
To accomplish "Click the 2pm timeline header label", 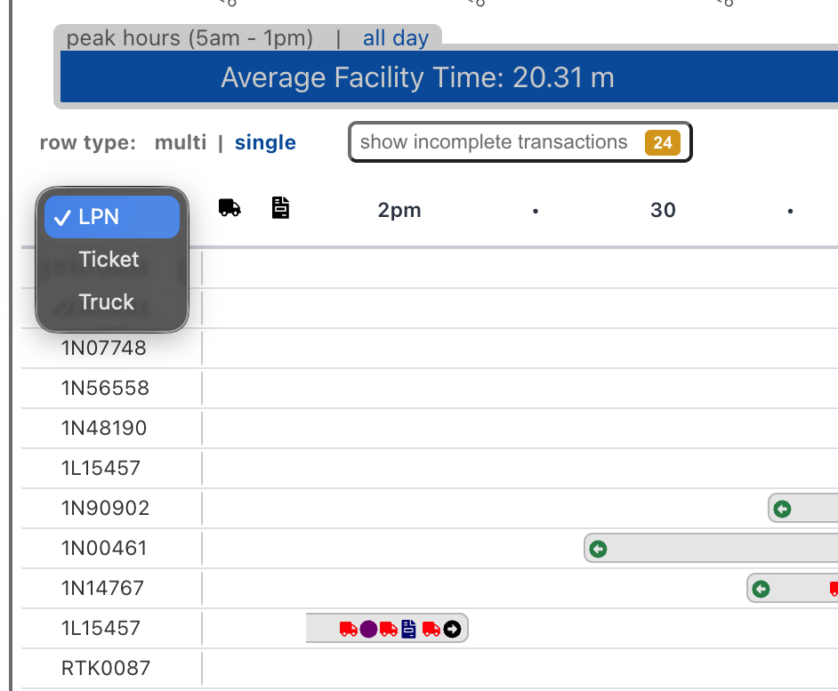I will click(399, 210).
